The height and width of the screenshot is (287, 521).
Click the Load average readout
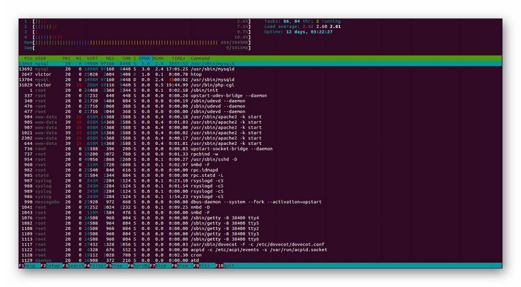pos(302,27)
